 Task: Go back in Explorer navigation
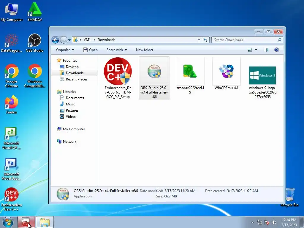pyautogui.click(x=55, y=40)
